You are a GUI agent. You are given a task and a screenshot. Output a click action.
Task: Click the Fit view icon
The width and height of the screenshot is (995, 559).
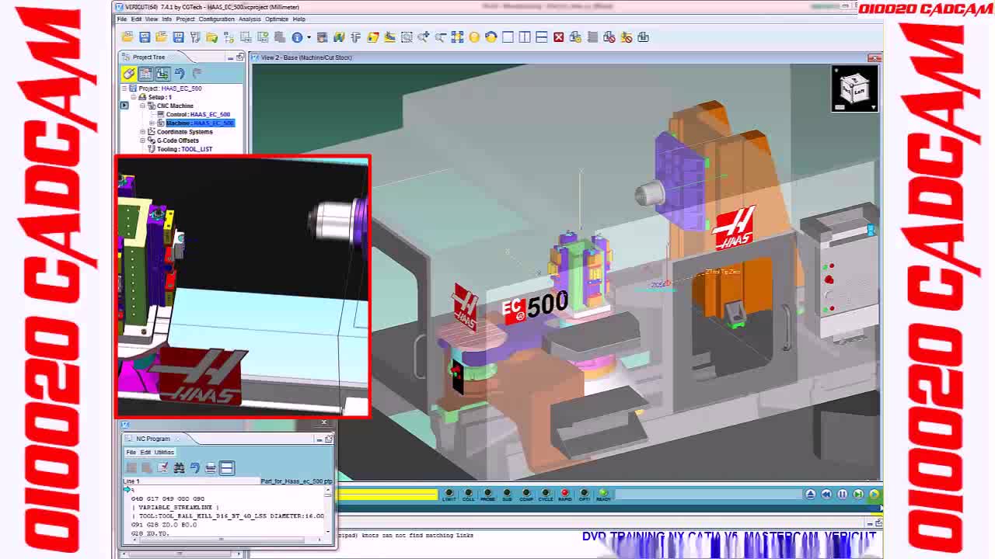[457, 37]
